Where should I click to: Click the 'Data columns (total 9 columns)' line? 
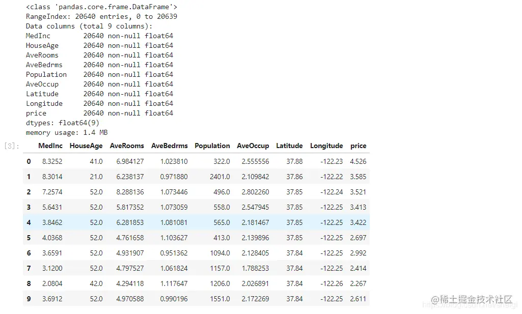coord(89,26)
